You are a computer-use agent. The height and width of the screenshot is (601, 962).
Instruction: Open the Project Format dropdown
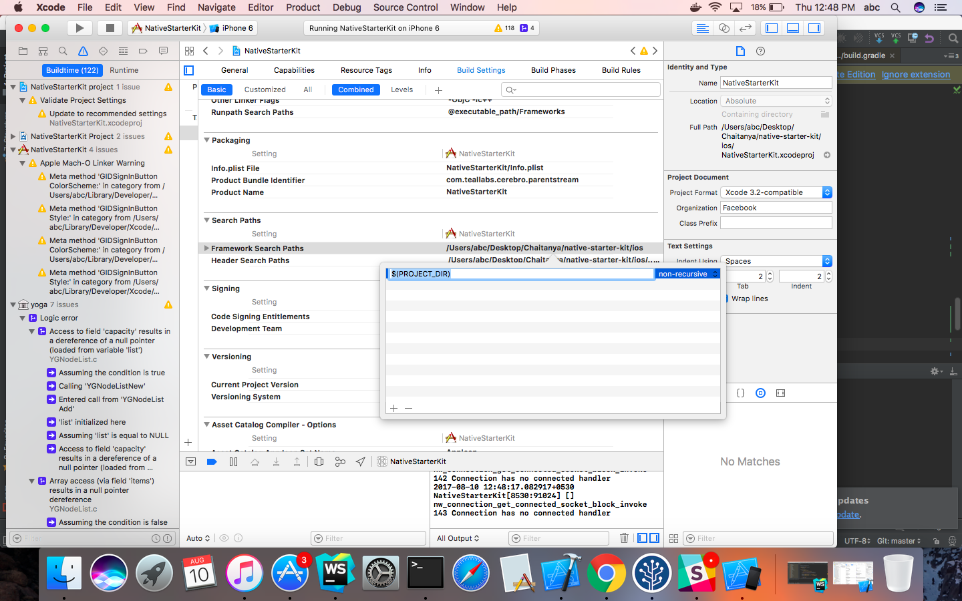pyautogui.click(x=827, y=192)
